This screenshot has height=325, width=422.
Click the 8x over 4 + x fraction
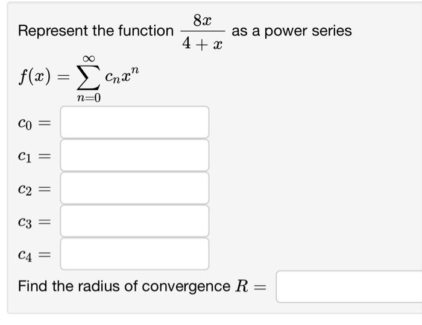(203, 31)
